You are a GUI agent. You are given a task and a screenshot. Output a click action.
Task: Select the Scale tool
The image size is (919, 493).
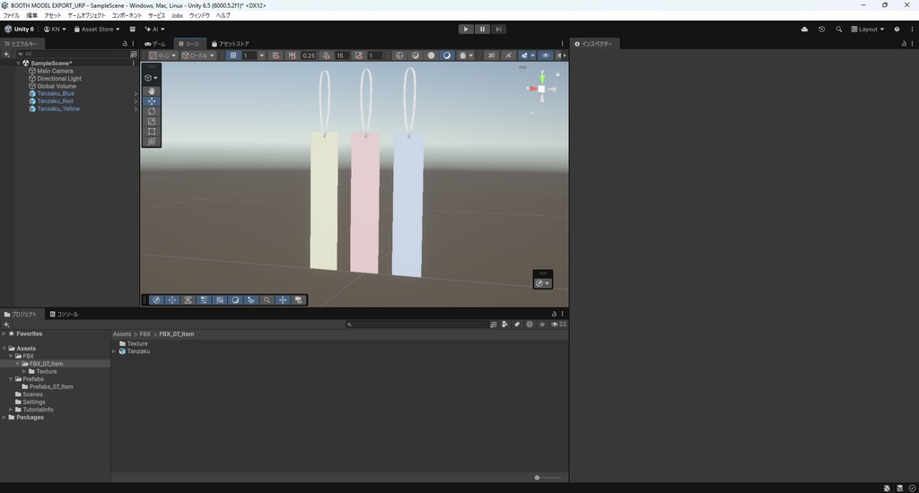pos(151,121)
